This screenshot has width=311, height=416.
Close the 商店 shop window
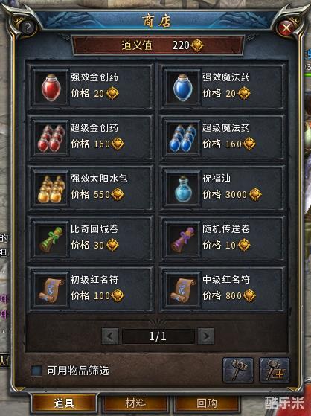pos(286,28)
